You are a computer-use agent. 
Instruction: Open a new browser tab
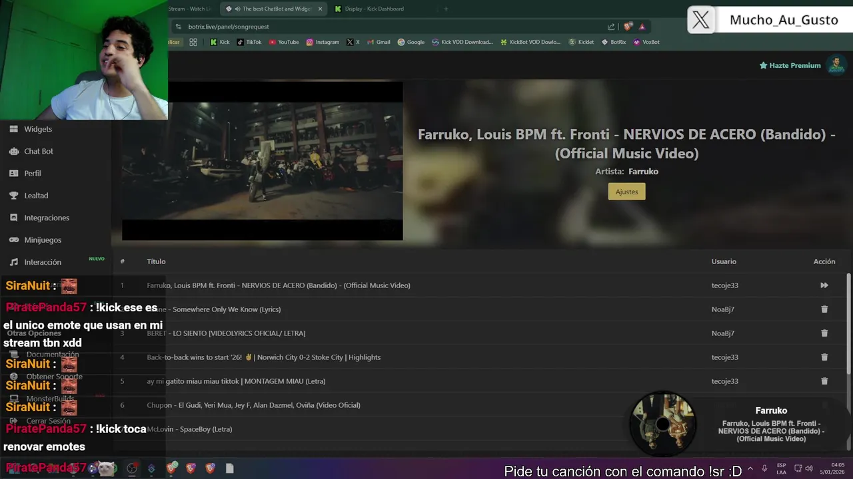tap(446, 9)
